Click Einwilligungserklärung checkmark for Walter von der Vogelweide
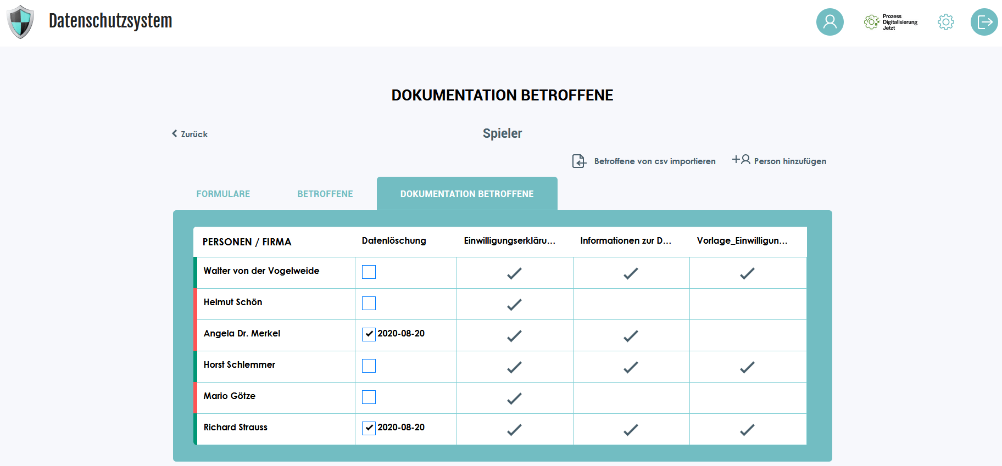The image size is (1002, 466). click(514, 273)
